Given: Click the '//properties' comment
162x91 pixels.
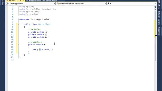Looking at the screenshot, I should (x=35, y=42).
